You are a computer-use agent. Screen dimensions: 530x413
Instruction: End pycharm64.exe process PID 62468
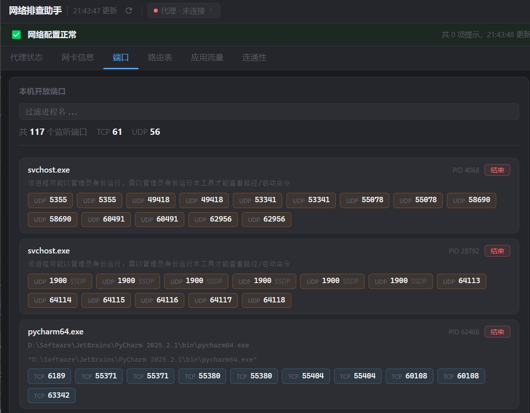(x=497, y=332)
